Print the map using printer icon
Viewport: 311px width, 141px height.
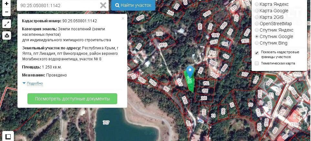point(6,35)
